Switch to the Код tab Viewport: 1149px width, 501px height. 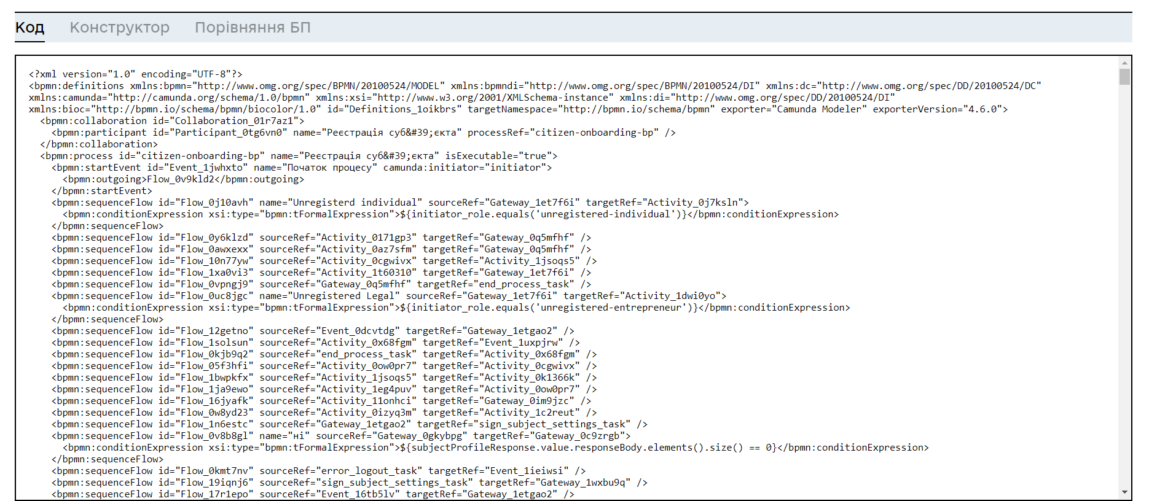[29, 28]
